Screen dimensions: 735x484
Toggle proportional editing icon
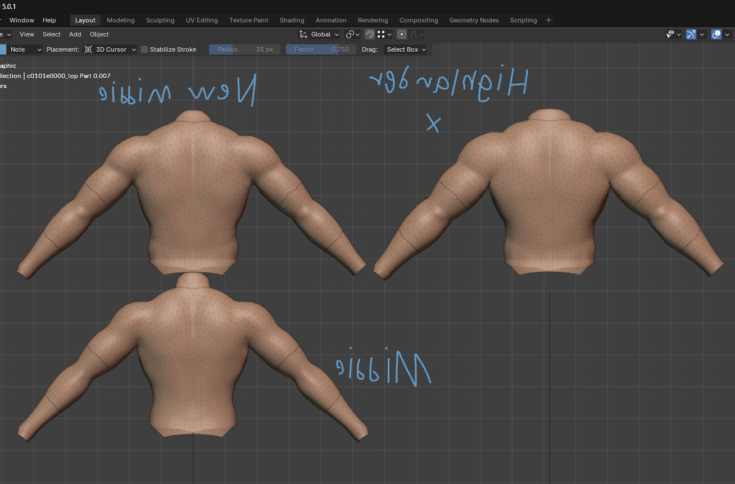402,34
